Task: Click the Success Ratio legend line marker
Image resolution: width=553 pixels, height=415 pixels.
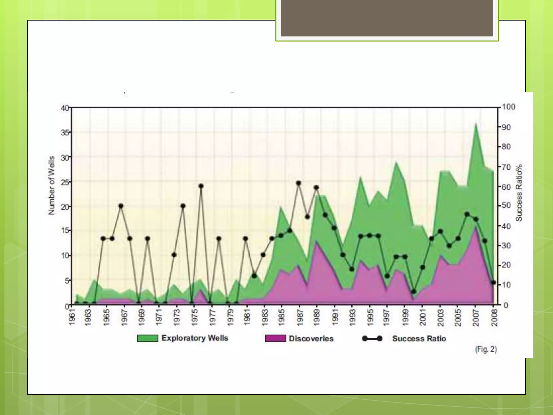Action: pyautogui.click(x=372, y=339)
